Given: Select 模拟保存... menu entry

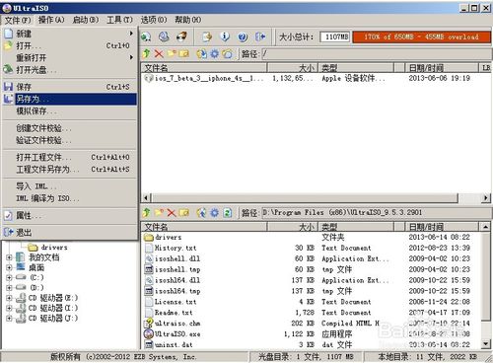Looking at the screenshot, I should click(70, 111).
